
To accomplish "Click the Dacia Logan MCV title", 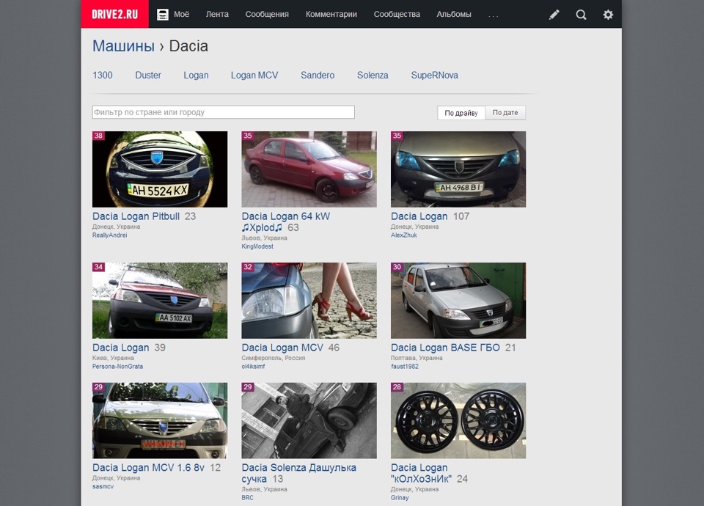I will coord(282,348).
